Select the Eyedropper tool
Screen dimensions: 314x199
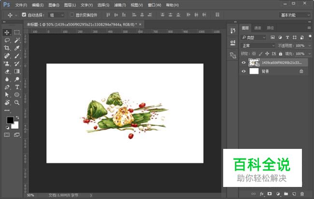tap(17, 48)
